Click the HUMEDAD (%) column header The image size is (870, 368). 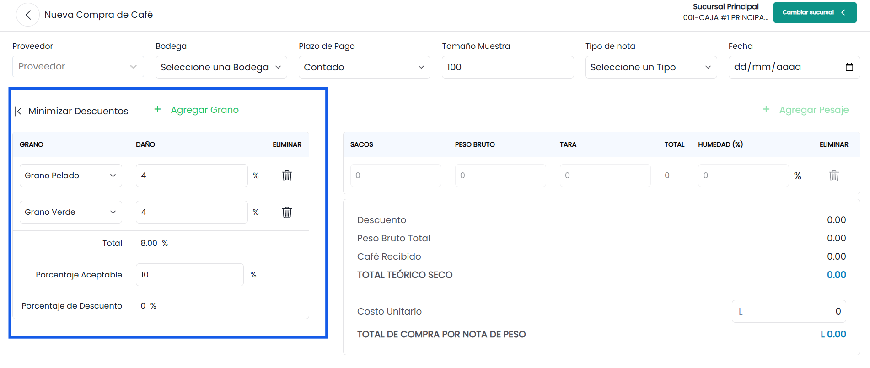(720, 144)
